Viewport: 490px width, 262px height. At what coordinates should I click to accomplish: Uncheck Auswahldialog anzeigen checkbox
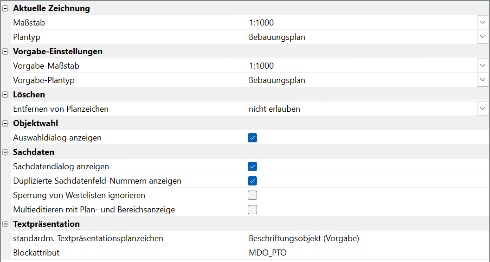(252, 138)
